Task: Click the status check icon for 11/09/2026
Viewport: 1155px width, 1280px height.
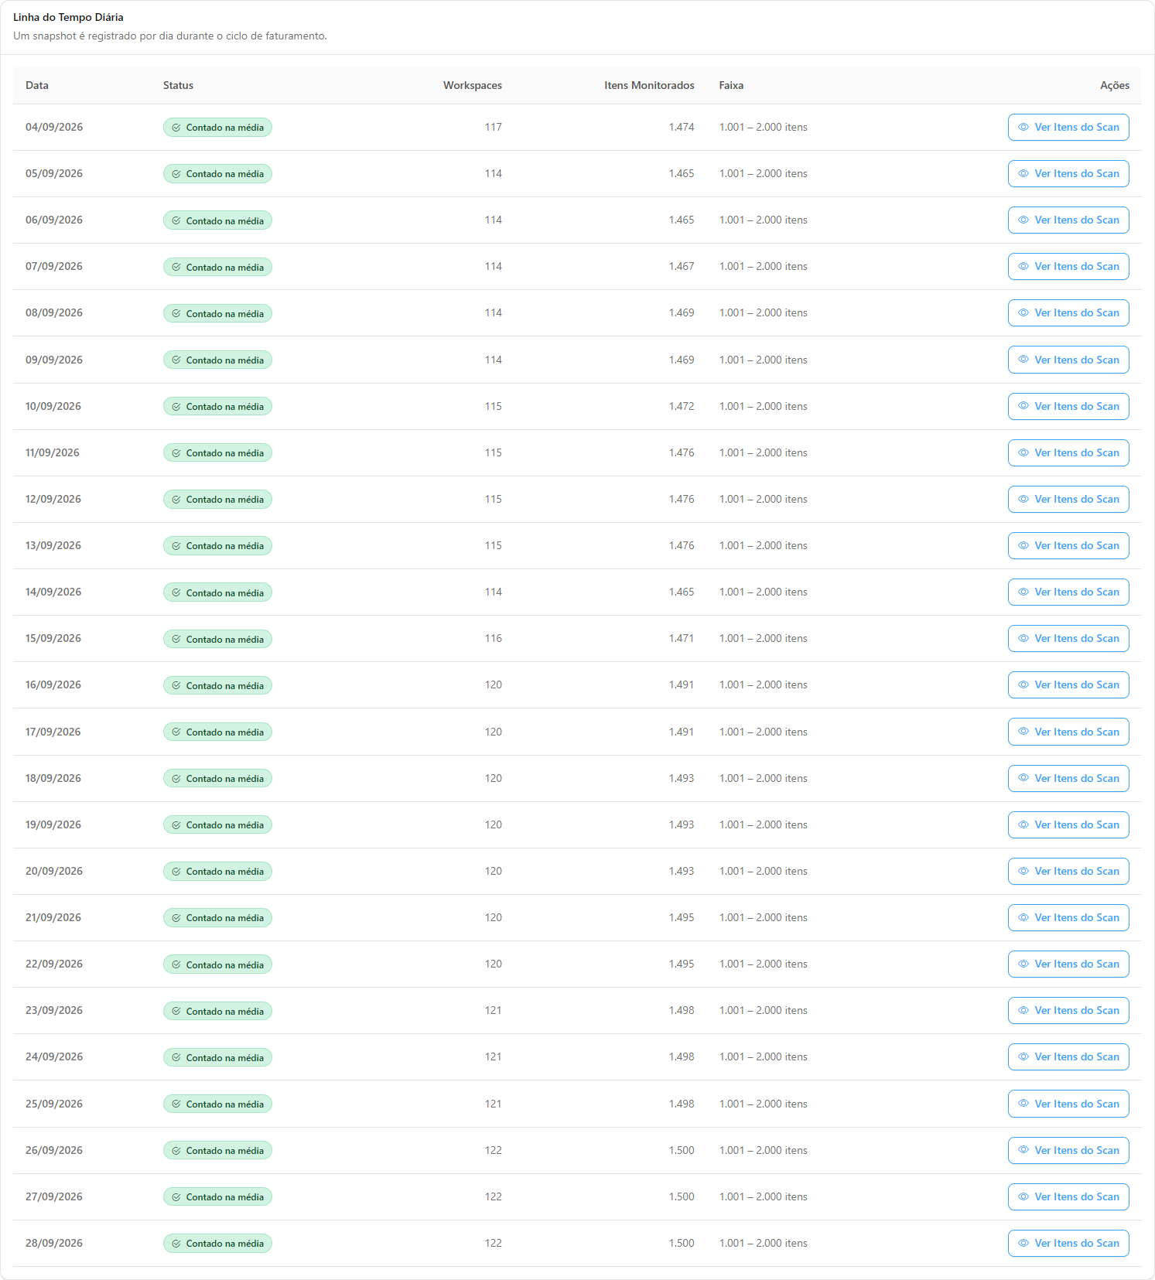Action: (176, 453)
